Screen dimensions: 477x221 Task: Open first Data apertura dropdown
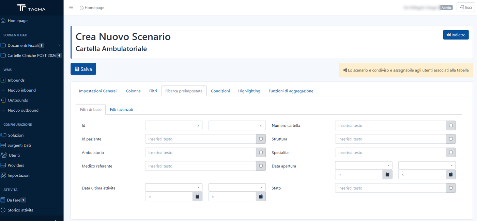click(364, 165)
